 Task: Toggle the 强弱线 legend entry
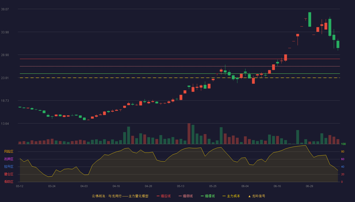[186, 196]
